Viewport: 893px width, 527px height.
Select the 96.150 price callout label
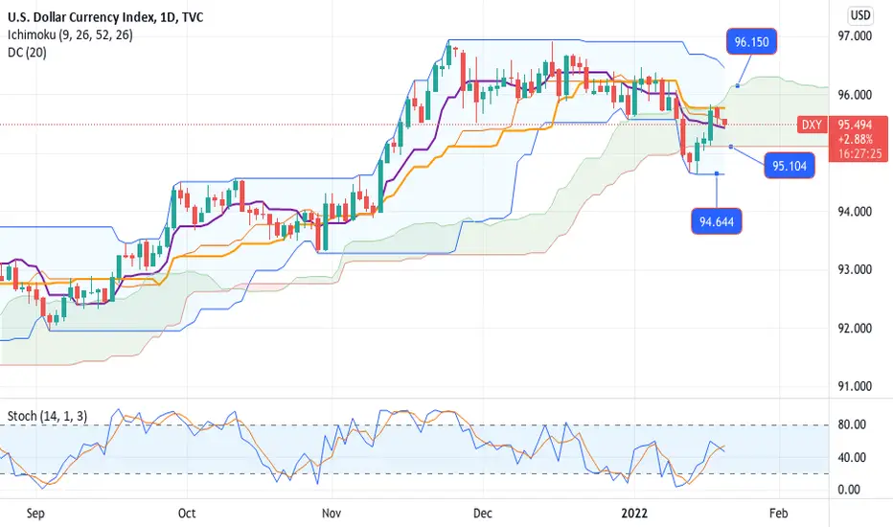[x=751, y=41]
